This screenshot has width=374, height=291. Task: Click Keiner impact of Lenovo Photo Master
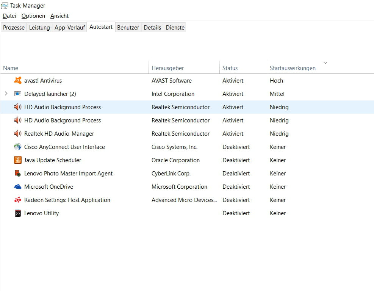(x=278, y=174)
